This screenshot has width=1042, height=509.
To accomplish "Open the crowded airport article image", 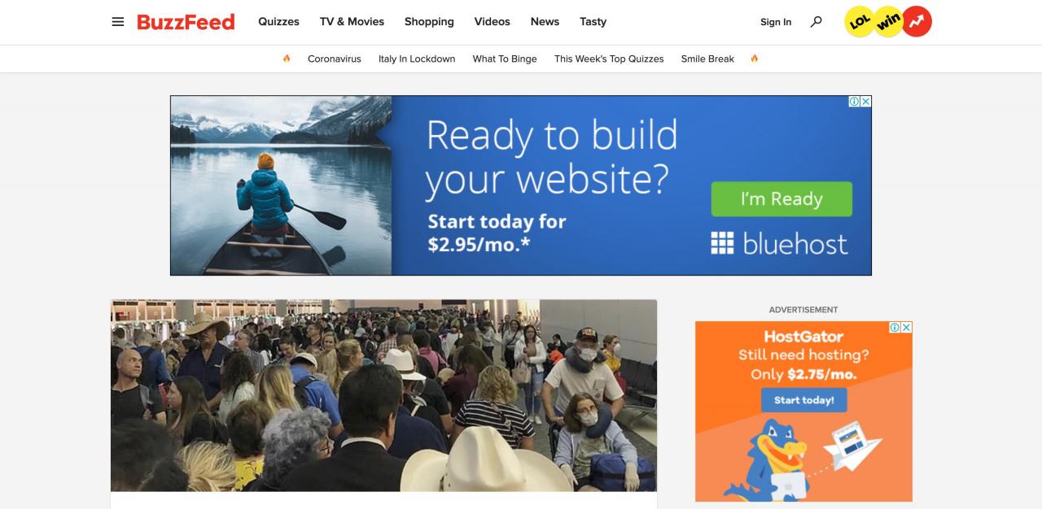I will (383, 395).
